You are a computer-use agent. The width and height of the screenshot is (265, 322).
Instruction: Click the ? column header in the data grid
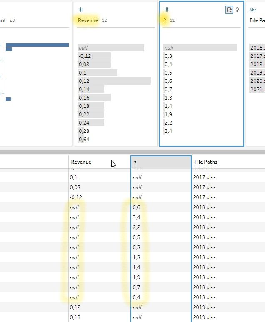(x=161, y=162)
